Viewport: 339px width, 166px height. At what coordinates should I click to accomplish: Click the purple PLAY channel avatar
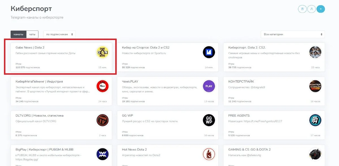coord(209,86)
